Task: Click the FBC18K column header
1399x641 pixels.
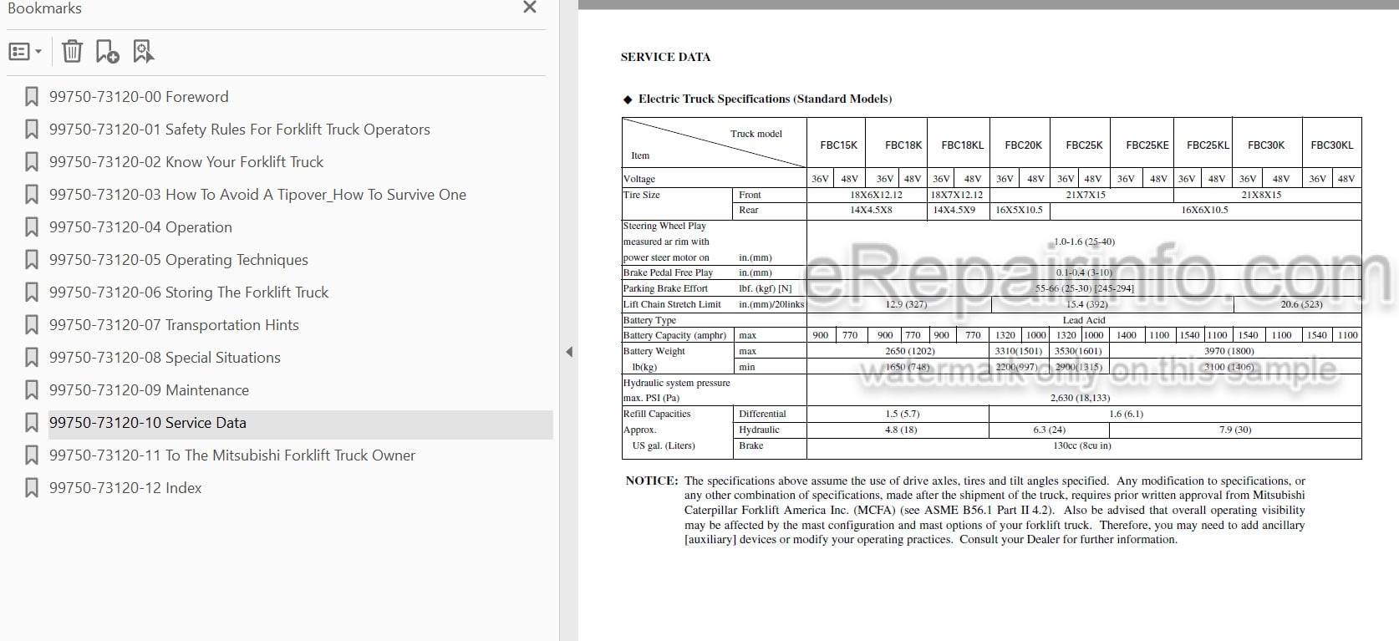Action: coord(903,145)
